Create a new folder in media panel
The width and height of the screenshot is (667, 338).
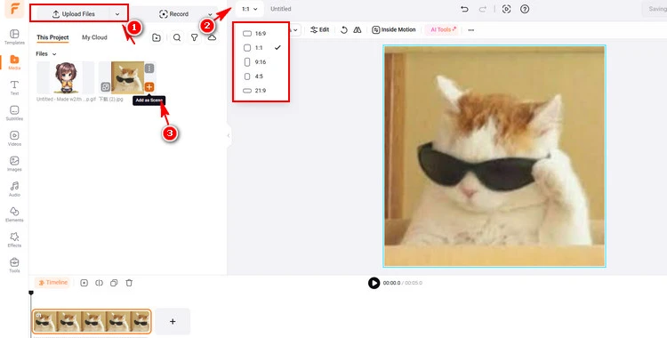tap(157, 37)
